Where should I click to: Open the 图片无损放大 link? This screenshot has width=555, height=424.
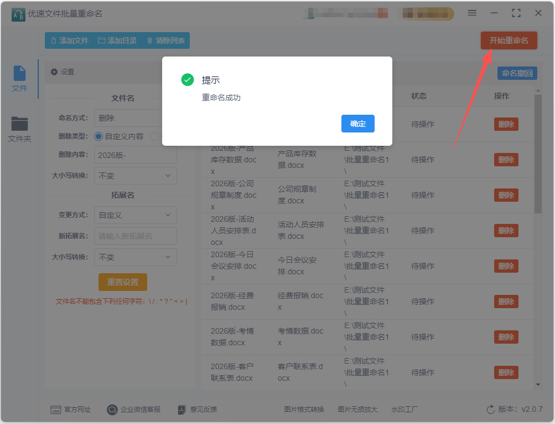(357, 410)
